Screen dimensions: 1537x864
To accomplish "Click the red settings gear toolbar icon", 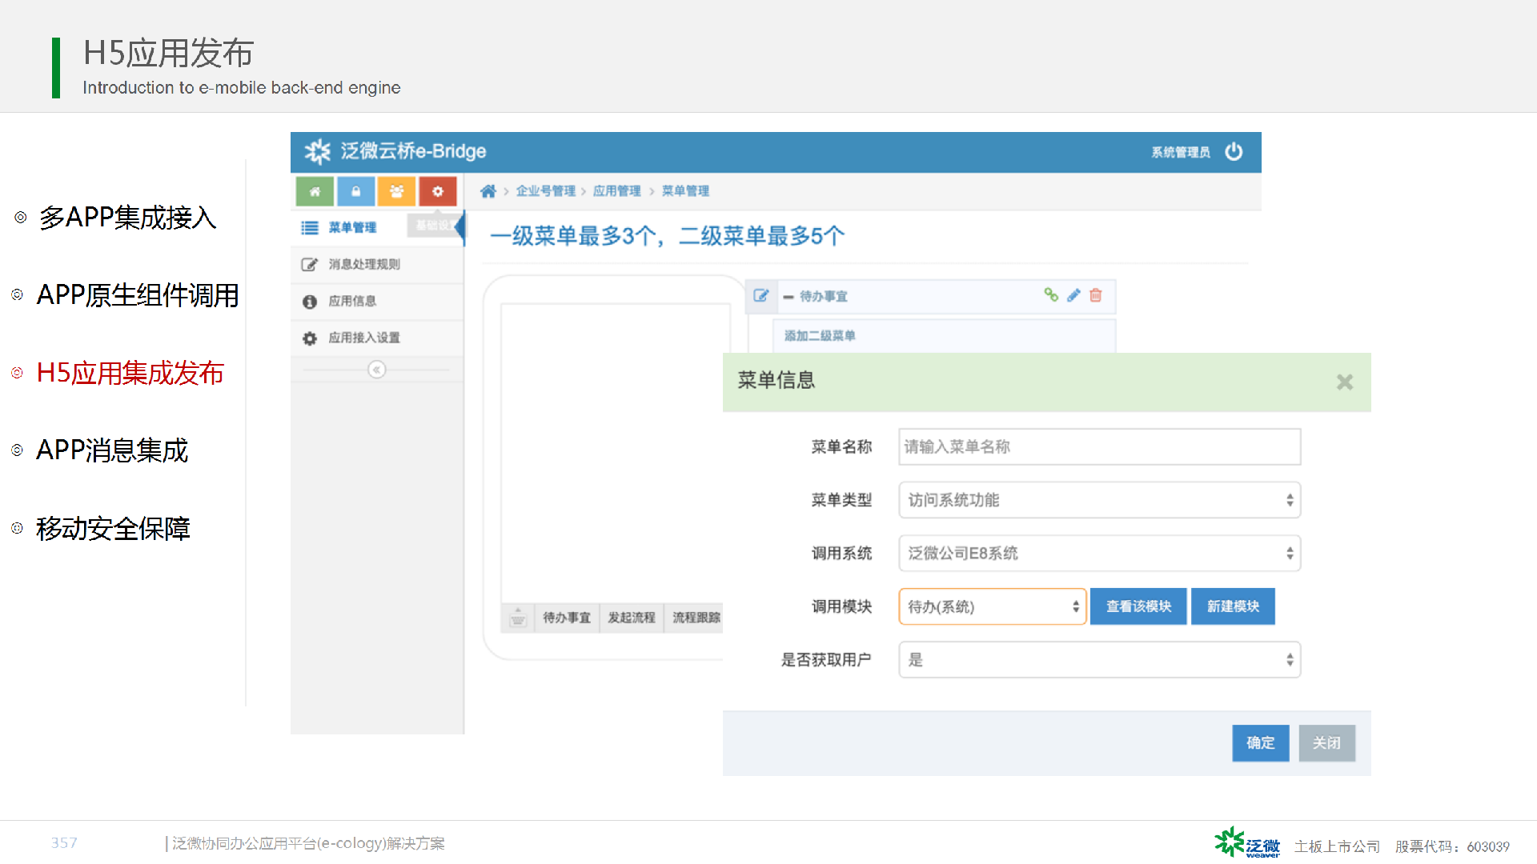I will [437, 191].
